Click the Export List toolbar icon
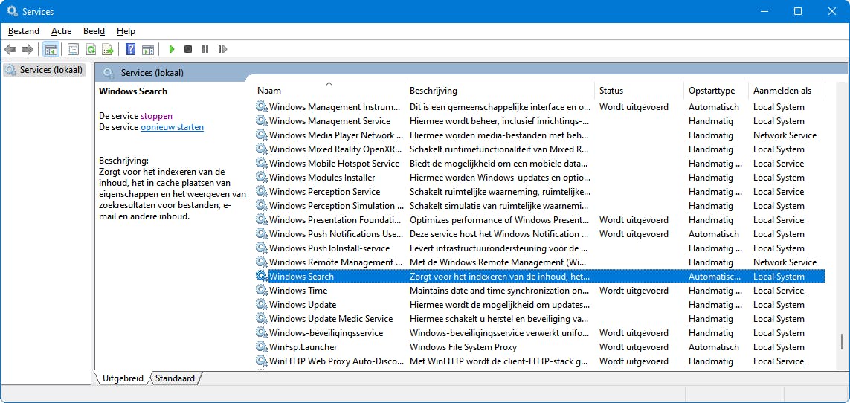 point(108,50)
